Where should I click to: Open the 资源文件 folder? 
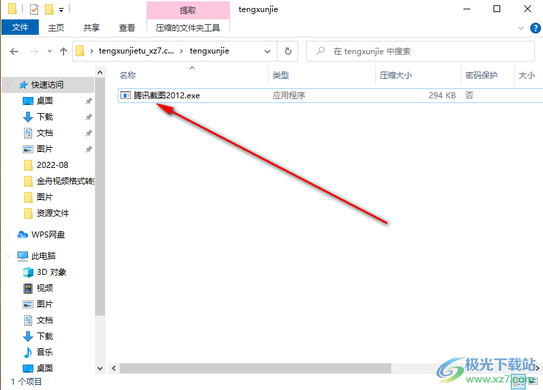coord(53,213)
